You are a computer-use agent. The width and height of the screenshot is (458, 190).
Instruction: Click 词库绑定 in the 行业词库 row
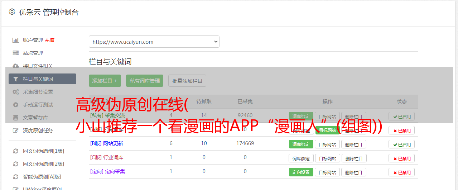(301, 158)
